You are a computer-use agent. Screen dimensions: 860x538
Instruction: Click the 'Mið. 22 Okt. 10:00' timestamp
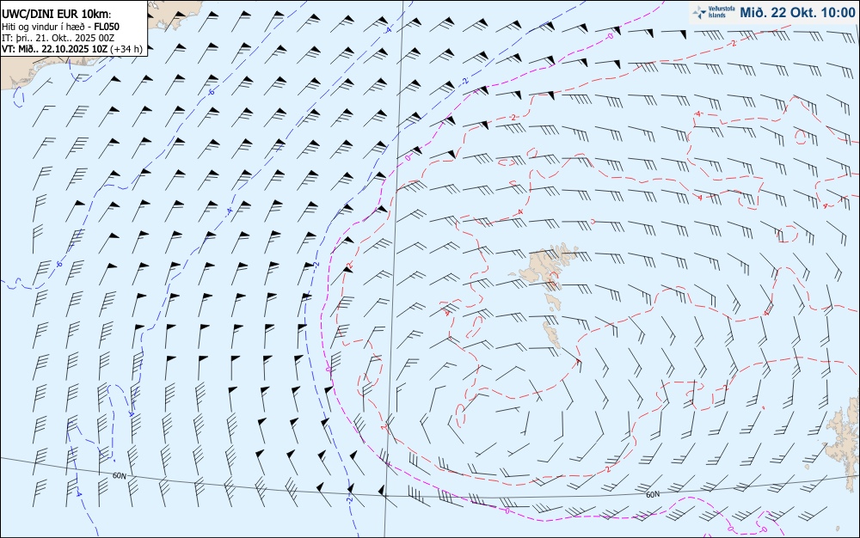click(x=797, y=12)
